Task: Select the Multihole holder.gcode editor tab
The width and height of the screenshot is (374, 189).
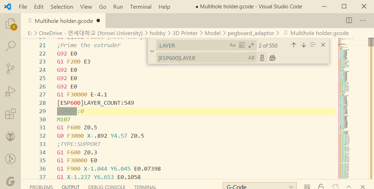Action: click(x=63, y=21)
